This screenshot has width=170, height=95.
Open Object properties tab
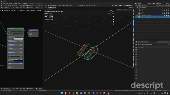[x=136, y=62]
